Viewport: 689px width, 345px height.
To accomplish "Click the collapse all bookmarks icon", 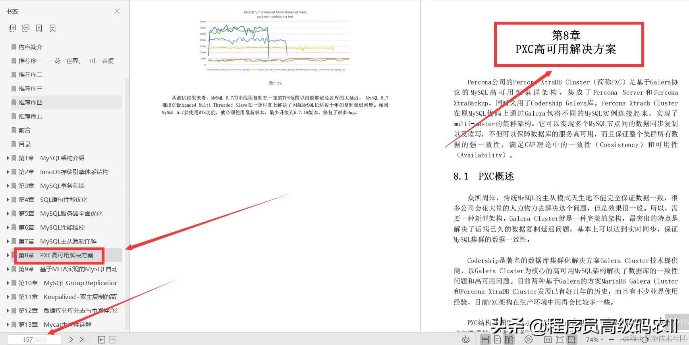I will pos(26,28).
